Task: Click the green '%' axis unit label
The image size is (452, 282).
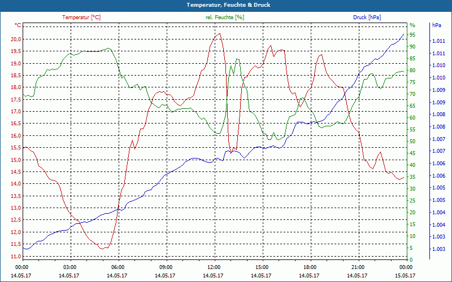Action: [x=412, y=25]
